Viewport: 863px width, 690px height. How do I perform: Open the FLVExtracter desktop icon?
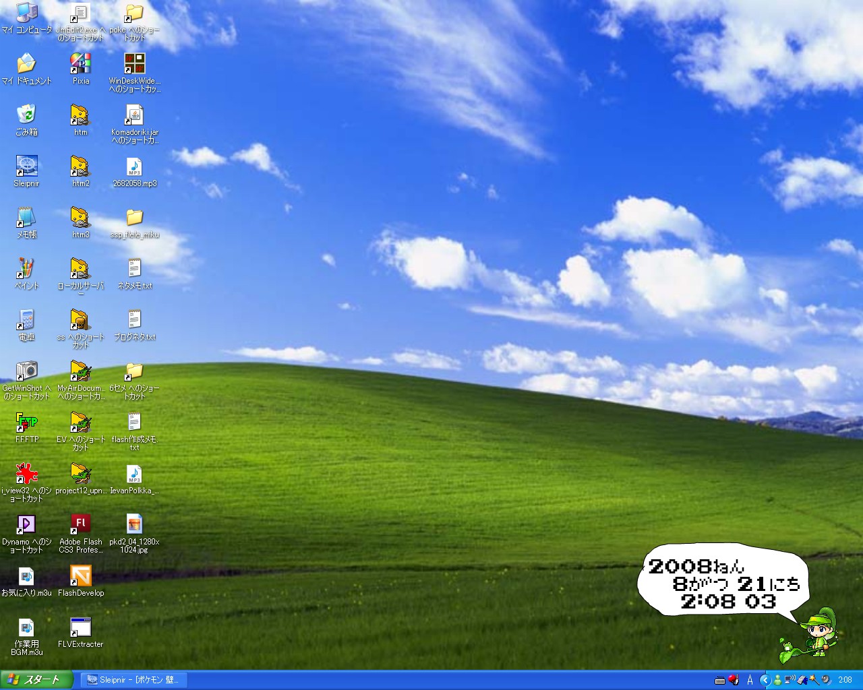coord(80,628)
